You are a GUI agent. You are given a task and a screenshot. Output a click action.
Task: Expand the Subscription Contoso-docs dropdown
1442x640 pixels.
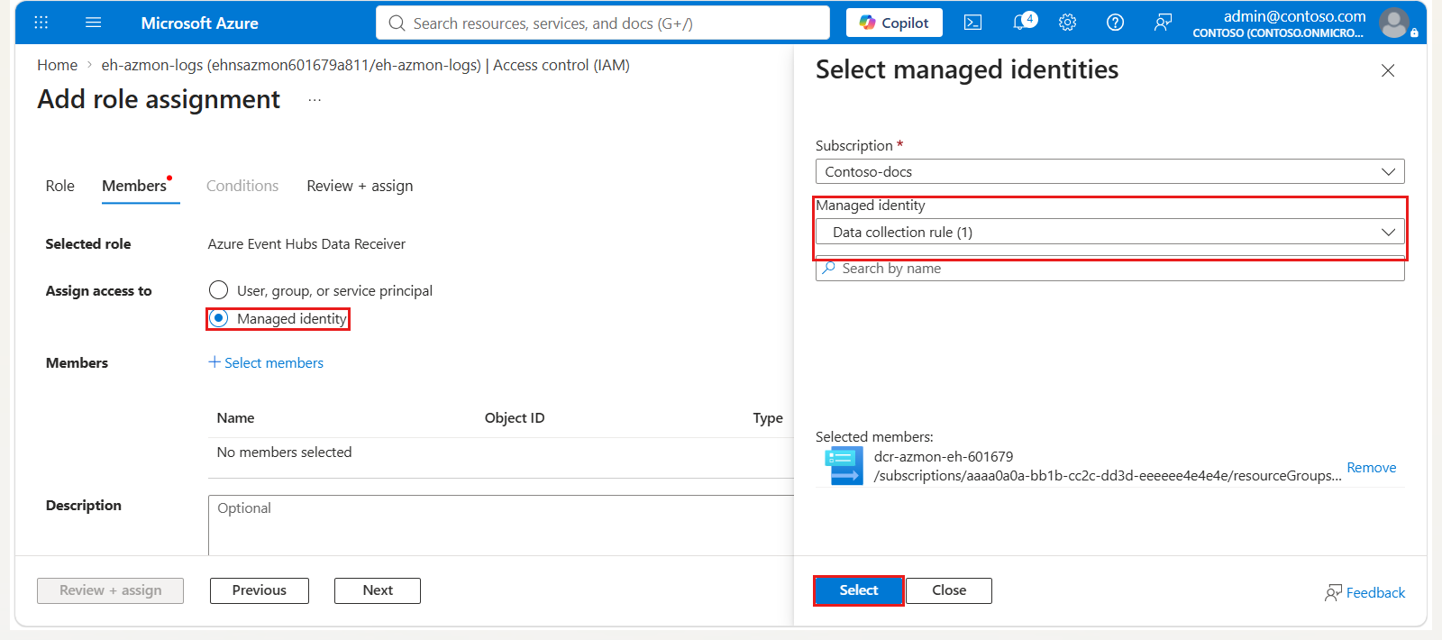tap(1110, 171)
